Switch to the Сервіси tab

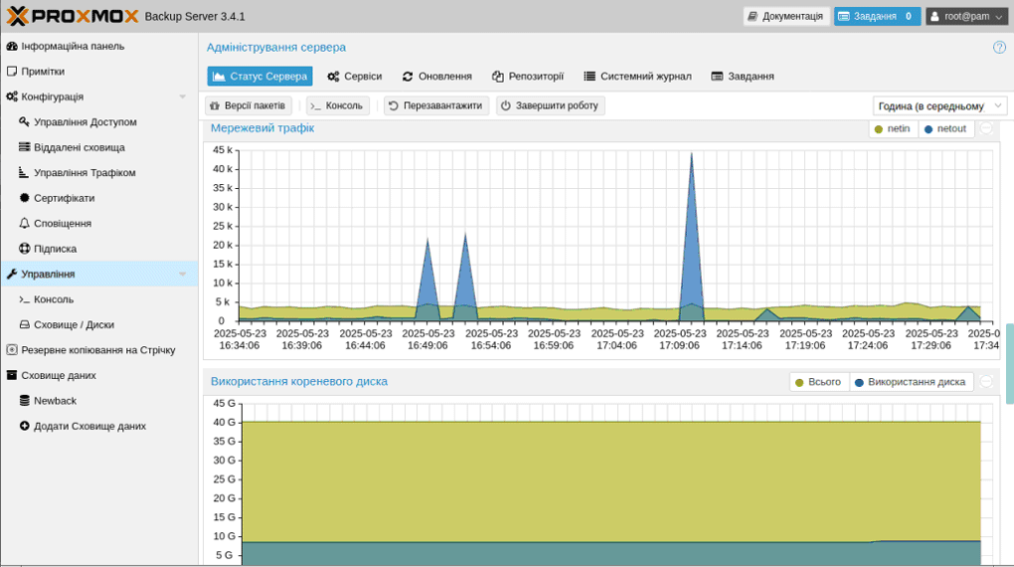355,77
